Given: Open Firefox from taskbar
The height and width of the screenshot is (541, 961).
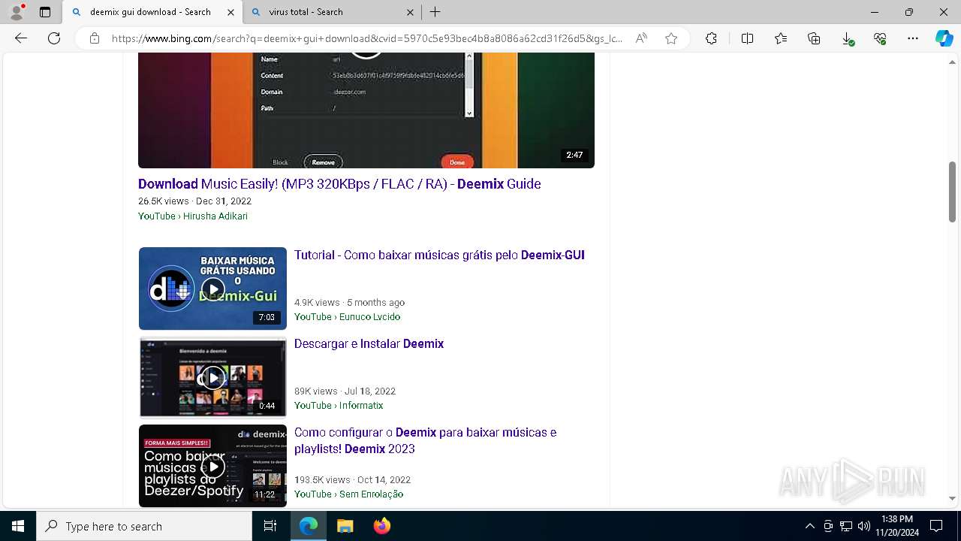Looking at the screenshot, I should (381, 526).
